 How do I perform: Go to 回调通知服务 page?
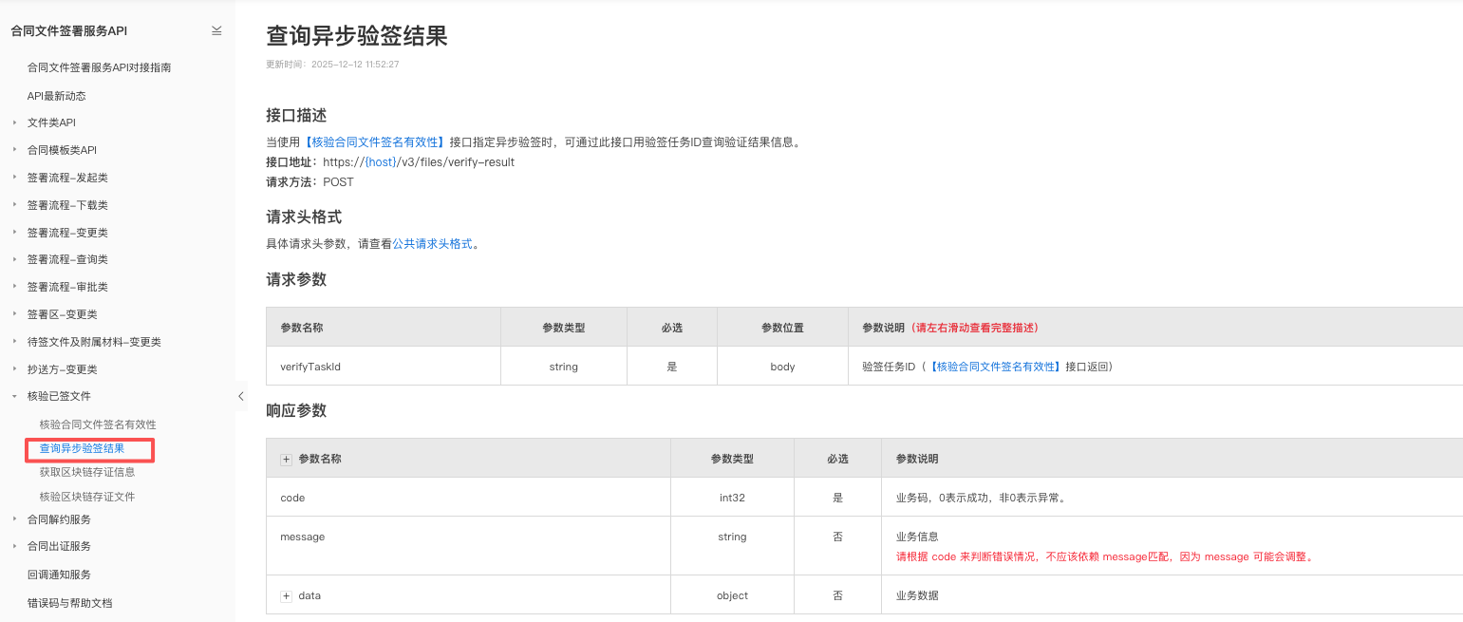pyautogui.click(x=59, y=575)
